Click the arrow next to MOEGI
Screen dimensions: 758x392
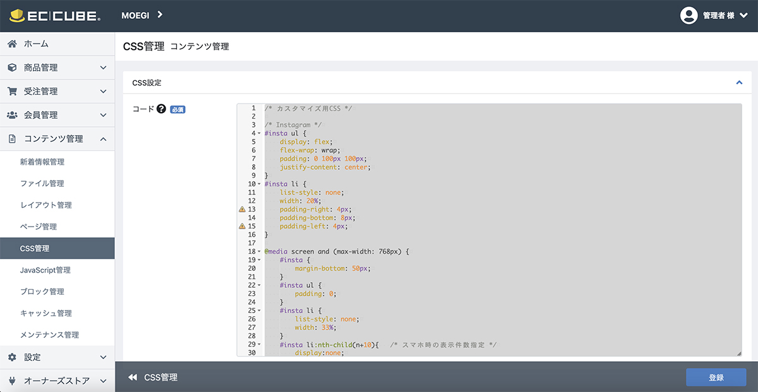[x=160, y=15]
